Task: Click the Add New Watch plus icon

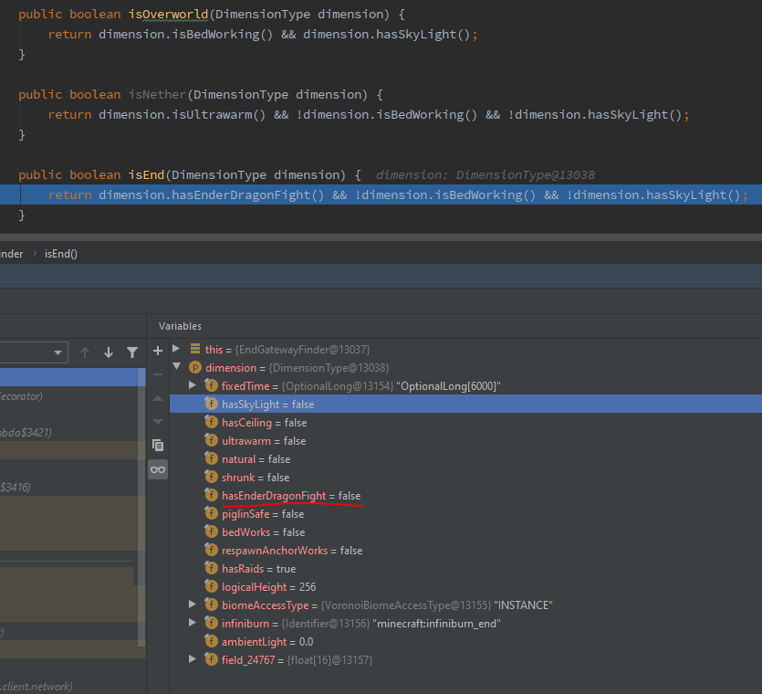Action: point(157,351)
